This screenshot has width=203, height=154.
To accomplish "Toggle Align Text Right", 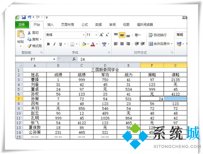I will coord(128,44).
